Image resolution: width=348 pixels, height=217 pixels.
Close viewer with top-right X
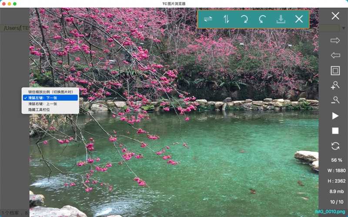(x=335, y=16)
